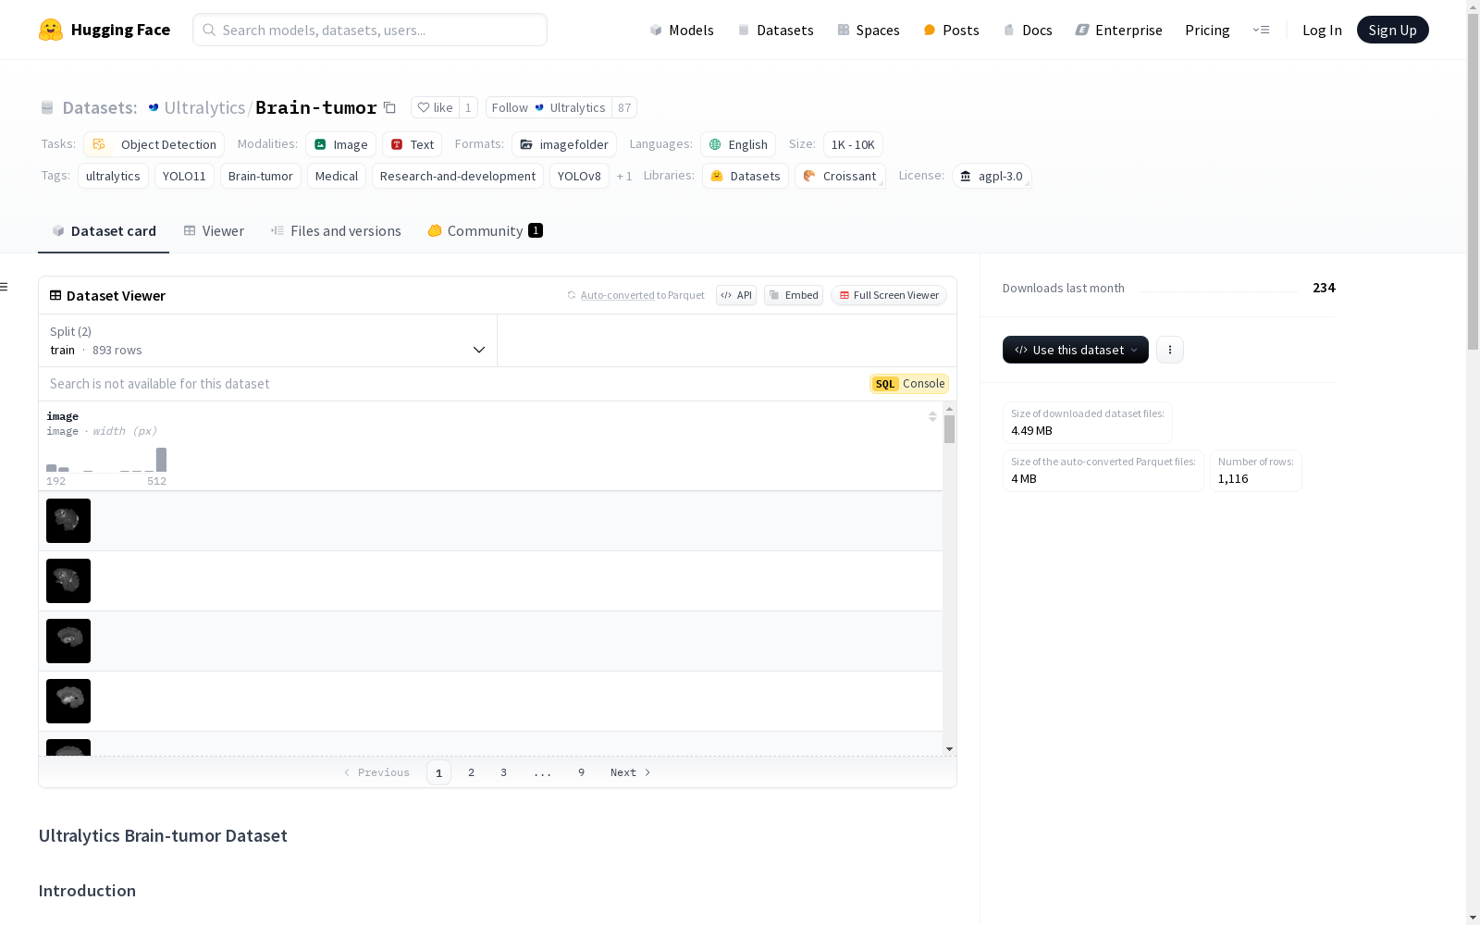Go to page 2 of the viewer
Screen dimensions: 1480x925
pyautogui.click(x=472, y=772)
